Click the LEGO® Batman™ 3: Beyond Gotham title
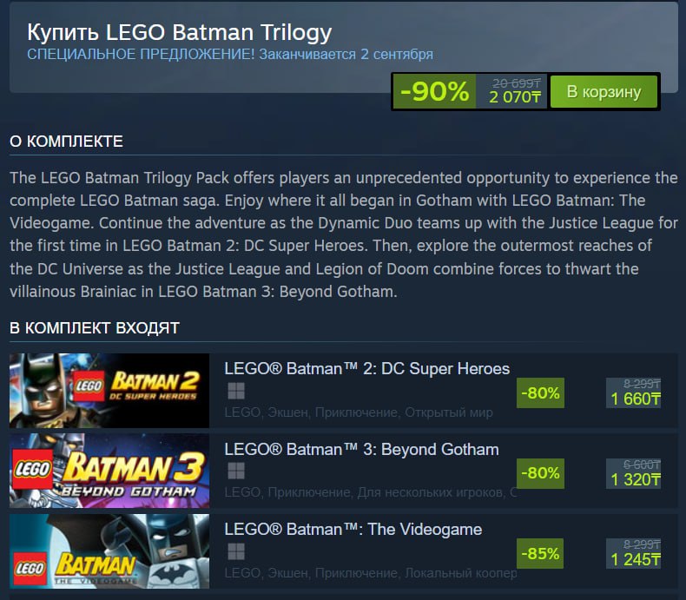Viewport: 686px width, 600px height. (361, 449)
